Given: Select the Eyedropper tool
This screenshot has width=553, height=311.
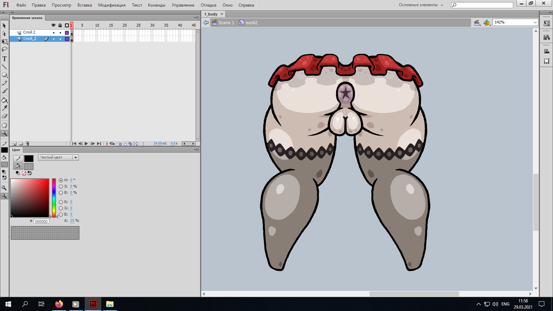Looking at the screenshot, I should [x=4, y=108].
